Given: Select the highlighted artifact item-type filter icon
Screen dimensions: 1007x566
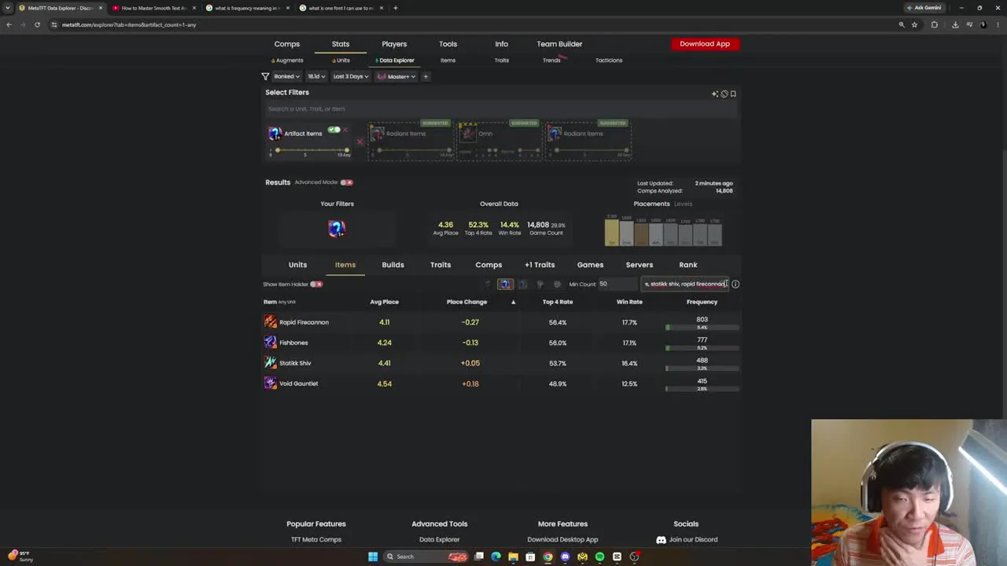Looking at the screenshot, I should [505, 284].
